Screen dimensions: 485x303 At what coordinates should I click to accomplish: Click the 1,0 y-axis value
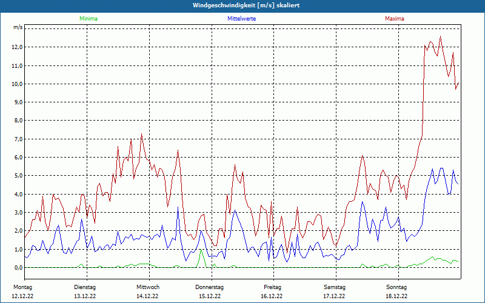[x=19, y=249]
